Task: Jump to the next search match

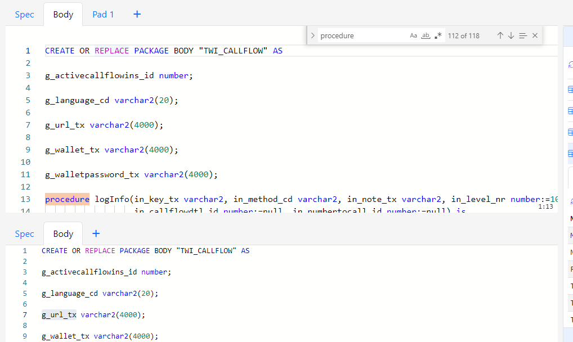Action: click(x=511, y=35)
